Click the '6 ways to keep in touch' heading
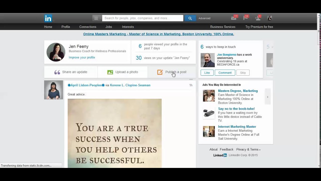 pos(218,47)
